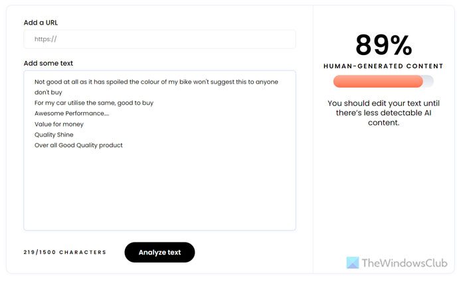Click the advice message about detectable AI content
The image size is (465, 283).
click(383, 113)
